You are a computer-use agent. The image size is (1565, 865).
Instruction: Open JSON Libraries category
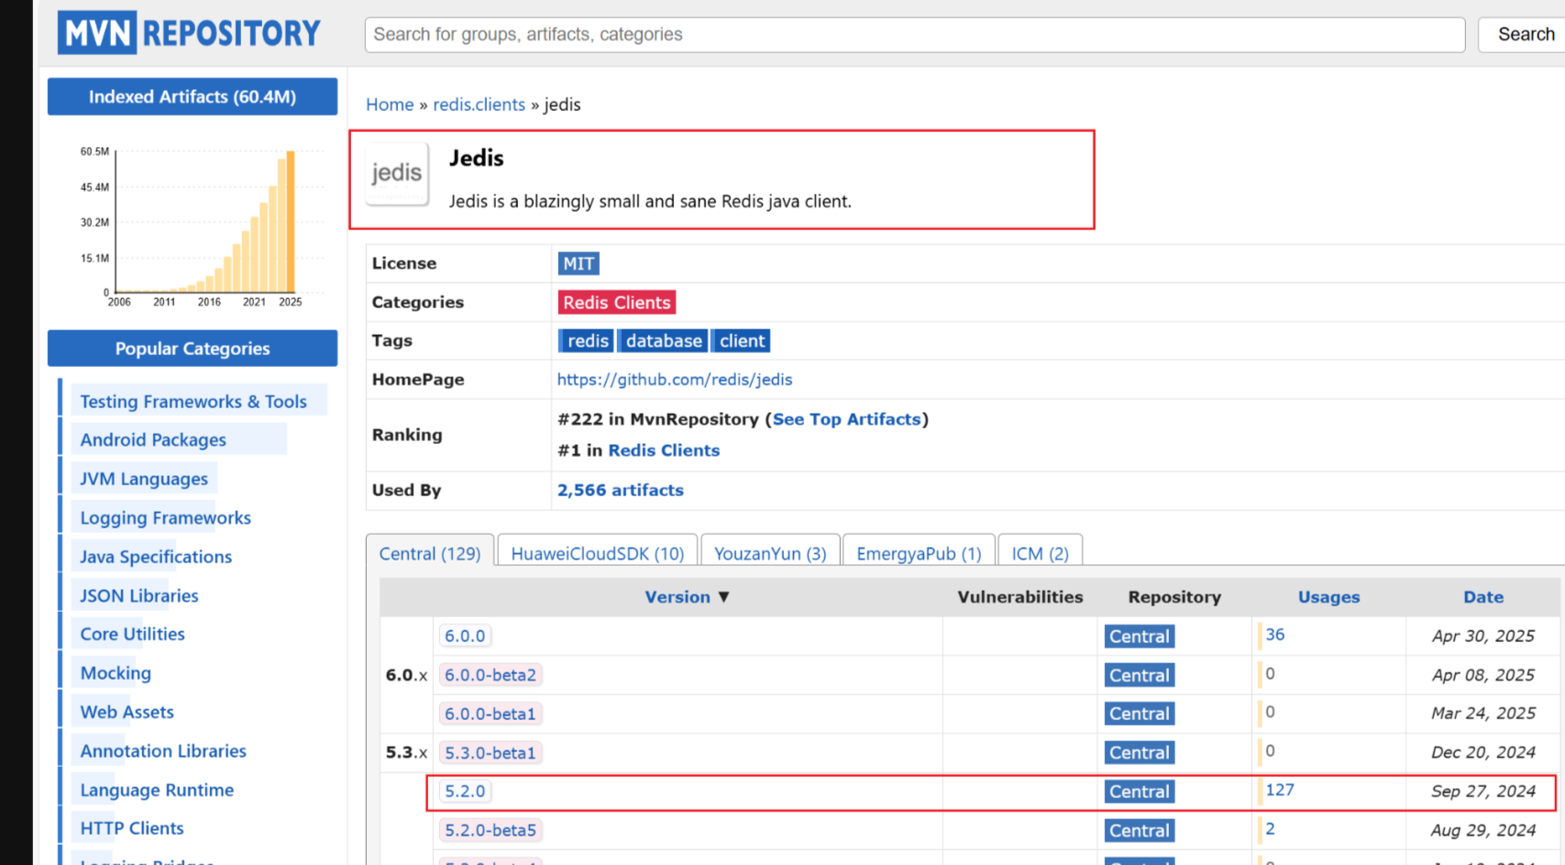coord(139,596)
